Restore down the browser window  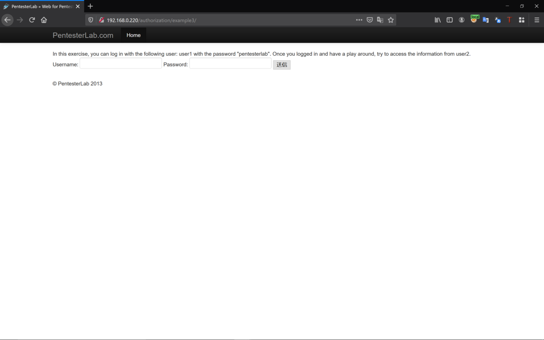tap(522, 6)
